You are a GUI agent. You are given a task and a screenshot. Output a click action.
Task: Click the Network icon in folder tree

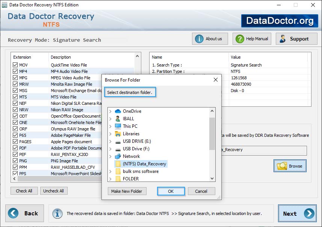tap(118, 156)
